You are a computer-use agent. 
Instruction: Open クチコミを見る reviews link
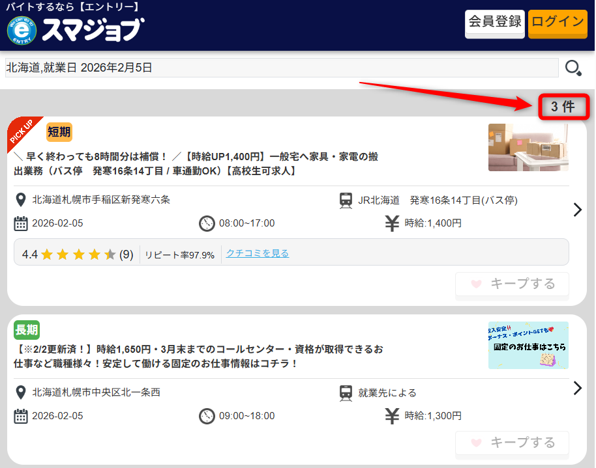(x=256, y=253)
